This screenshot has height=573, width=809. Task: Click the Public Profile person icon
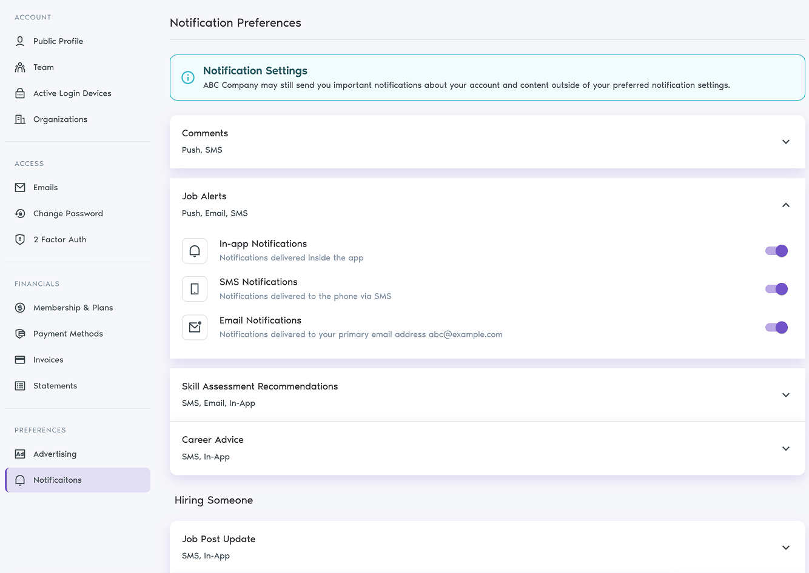20,41
